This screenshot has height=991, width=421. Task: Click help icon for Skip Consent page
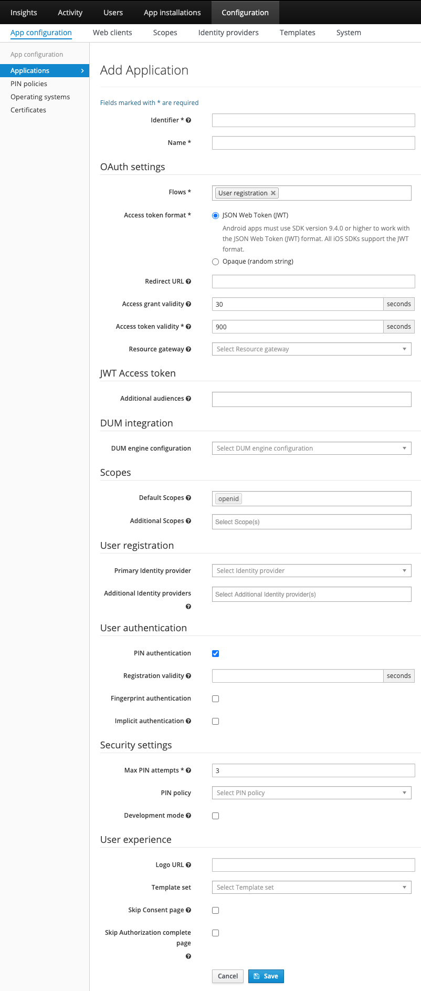click(x=188, y=910)
